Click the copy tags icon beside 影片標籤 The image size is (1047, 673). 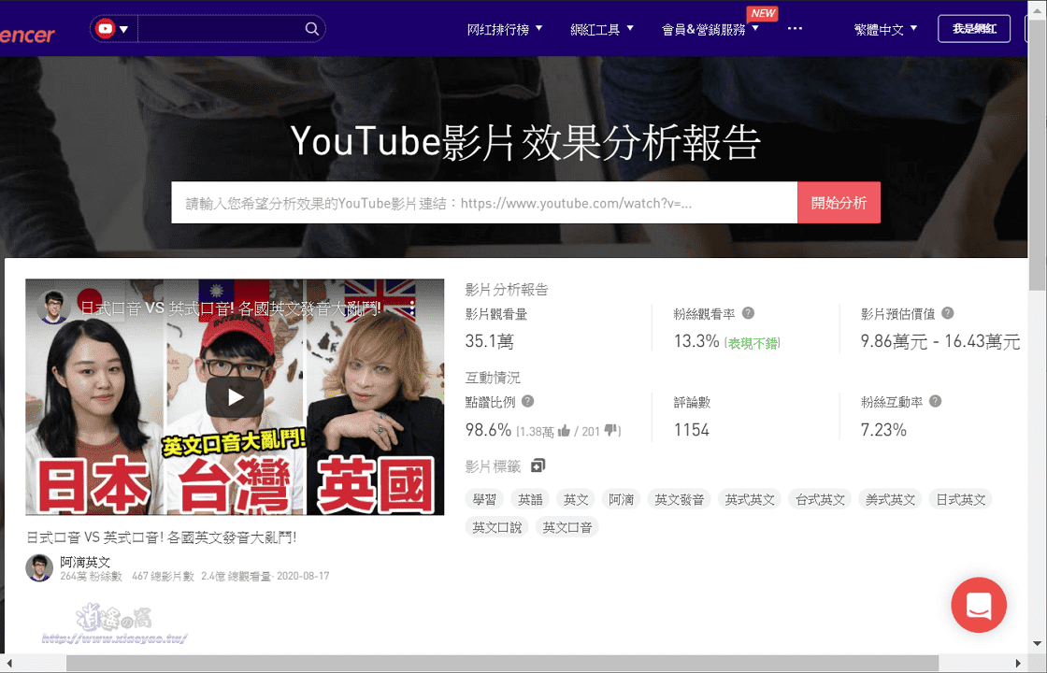pos(538,465)
